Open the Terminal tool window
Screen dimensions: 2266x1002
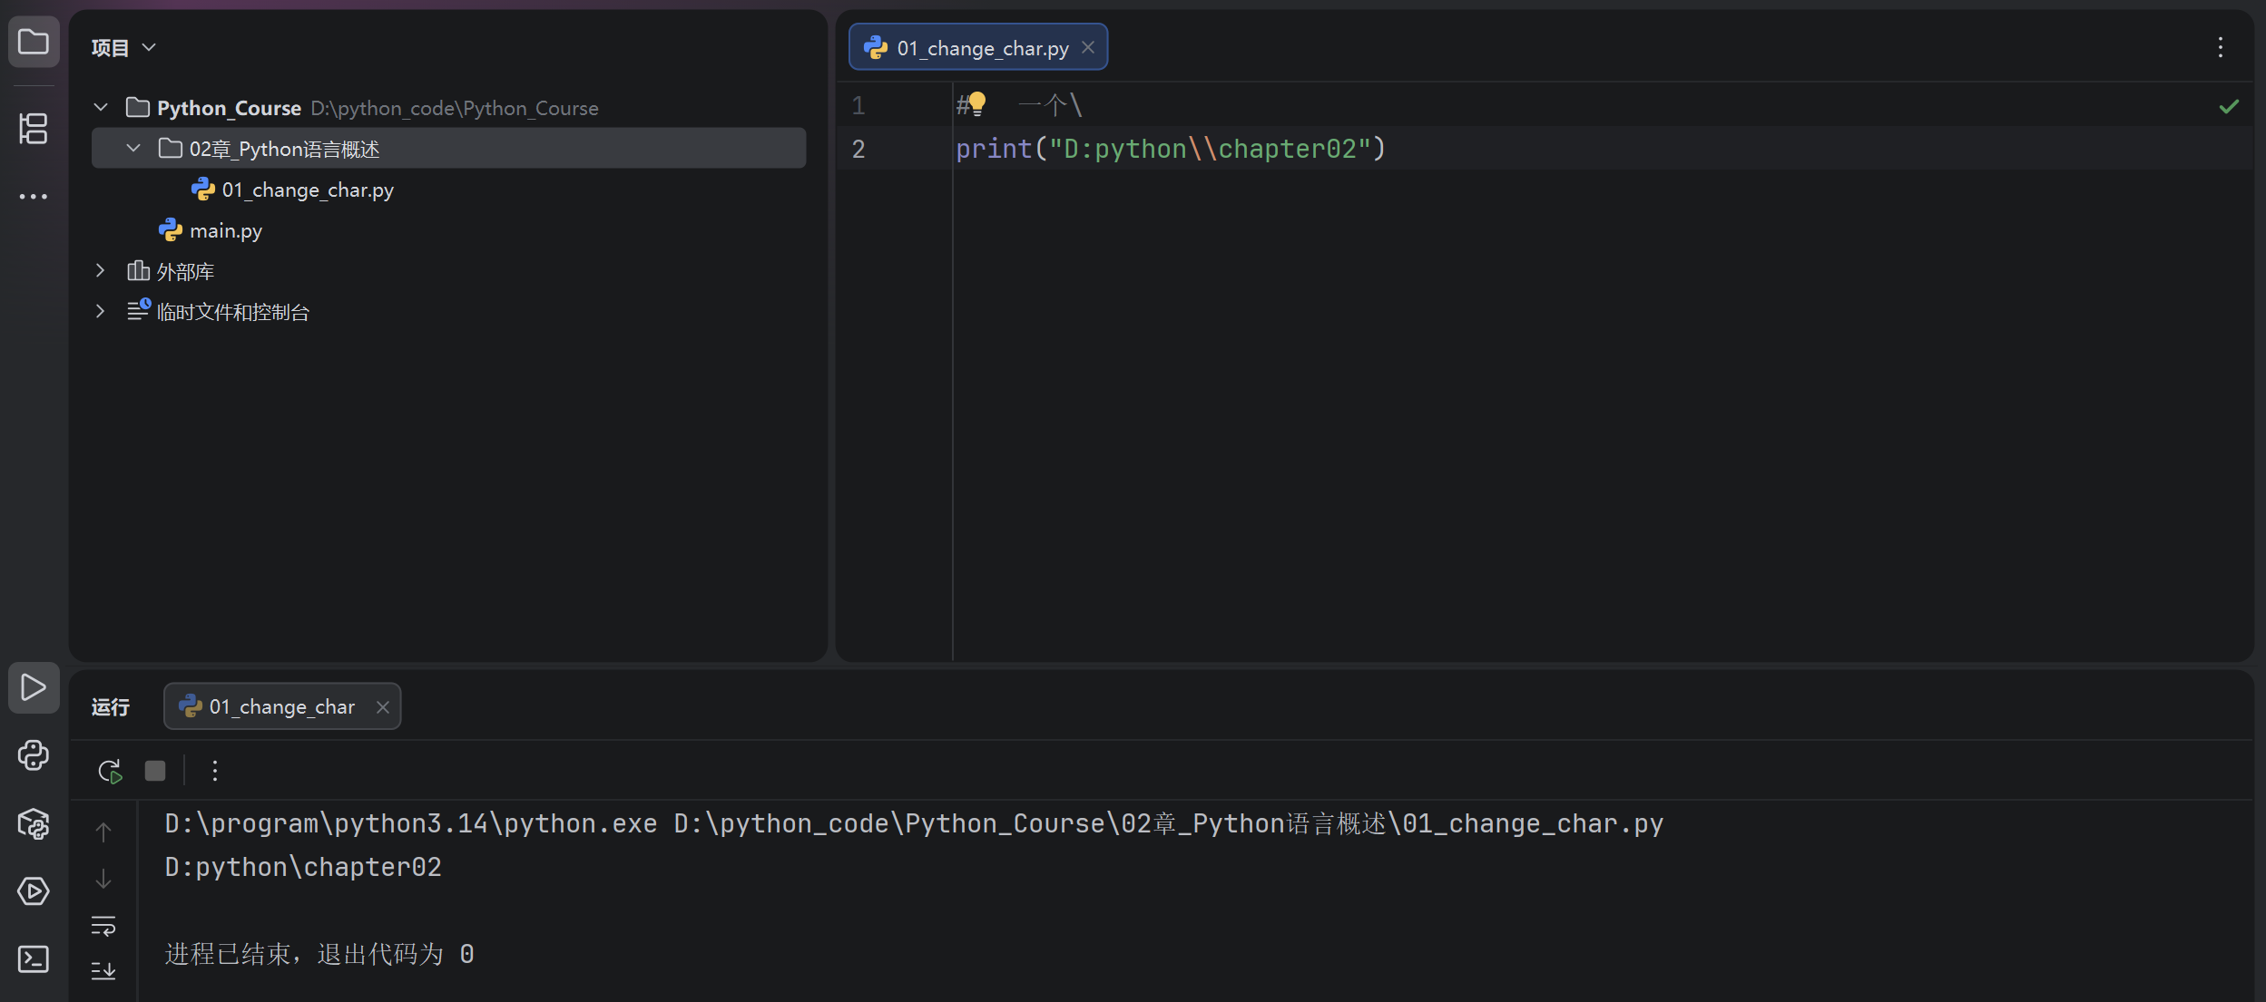[34, 958]
